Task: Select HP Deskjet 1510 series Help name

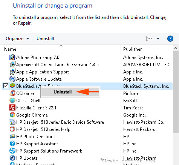Action: pos(43,129)
